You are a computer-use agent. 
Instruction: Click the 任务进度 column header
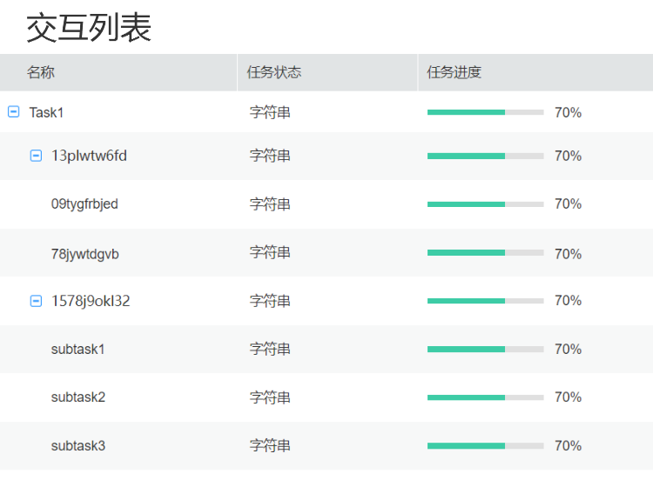(x=454, y=72)
